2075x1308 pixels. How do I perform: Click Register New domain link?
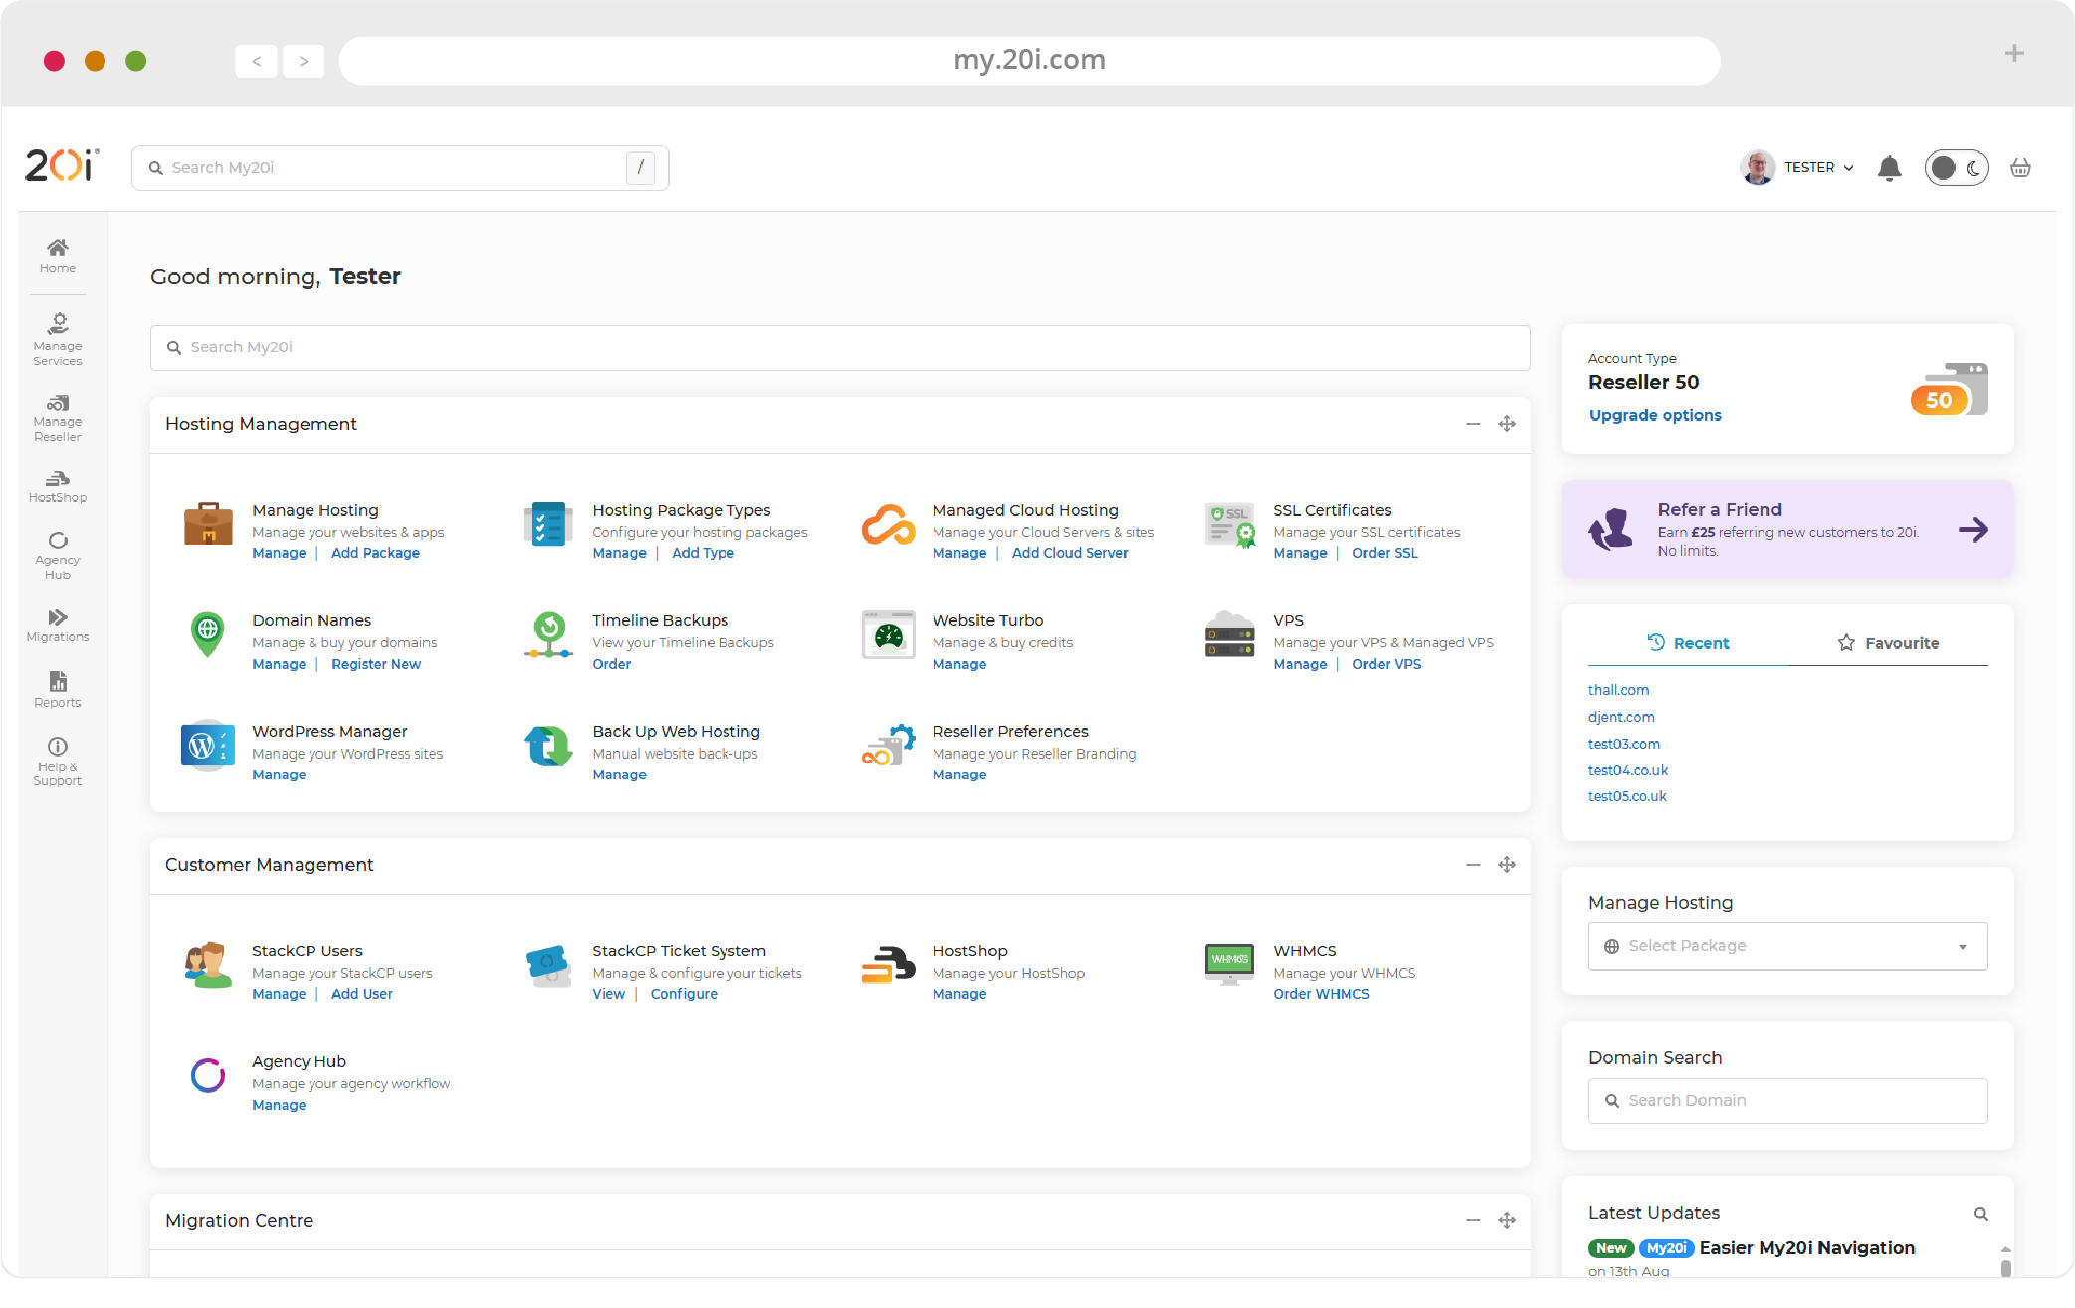click(x=376, y=664)
